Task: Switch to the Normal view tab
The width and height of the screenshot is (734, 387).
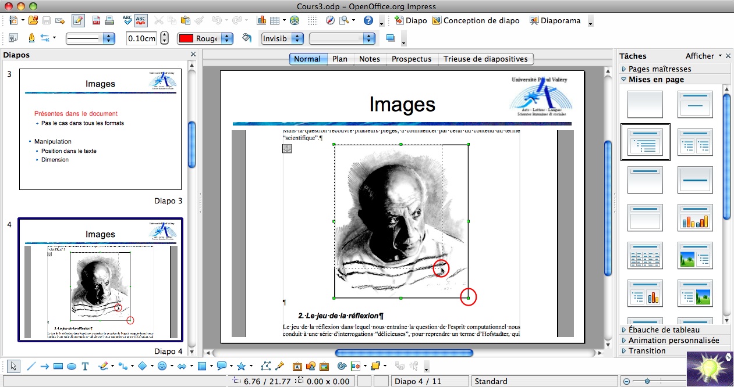Action: (307, 59)
